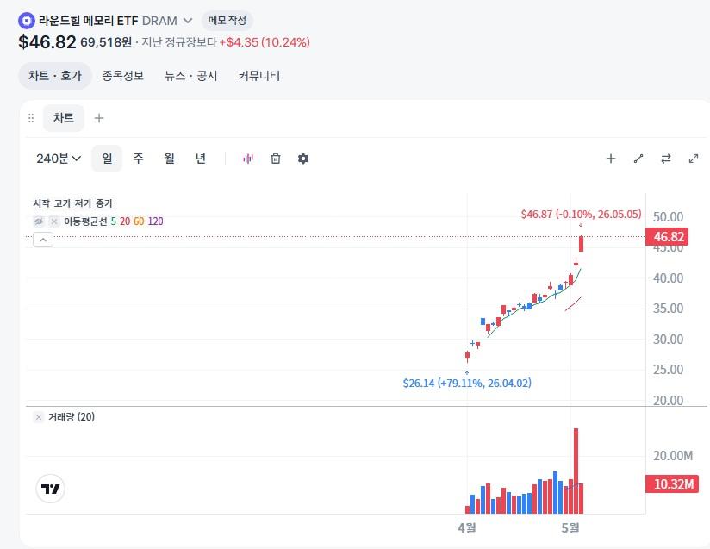Viewport: 710px width, 549px height.
Task: Select the 월 monthly interval
Action: pos(170,159)
